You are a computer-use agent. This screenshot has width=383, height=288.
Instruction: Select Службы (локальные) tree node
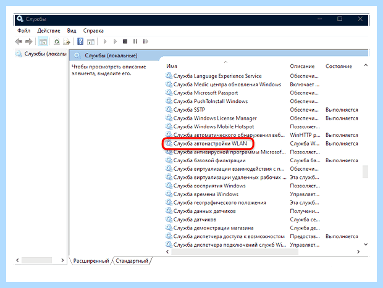[x=41, y=54]
